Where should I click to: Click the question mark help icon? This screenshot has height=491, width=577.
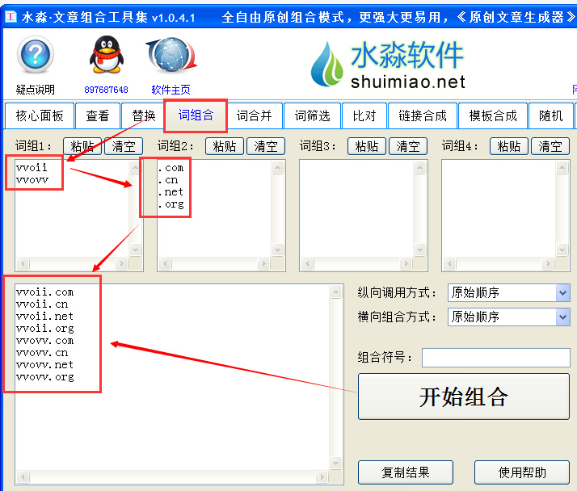[36, 57]
